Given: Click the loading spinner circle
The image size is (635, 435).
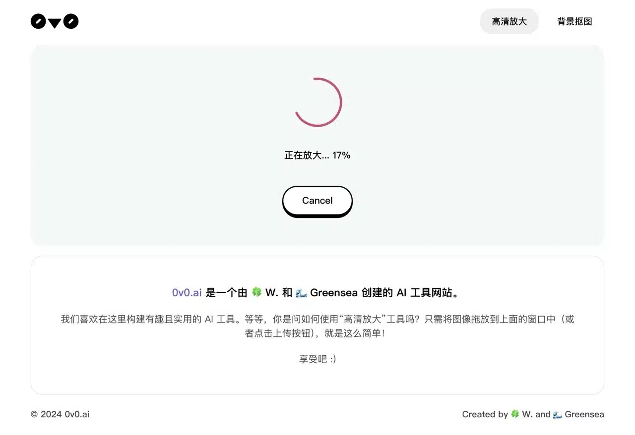Looking at the screenshot, I should coord(317,102).
